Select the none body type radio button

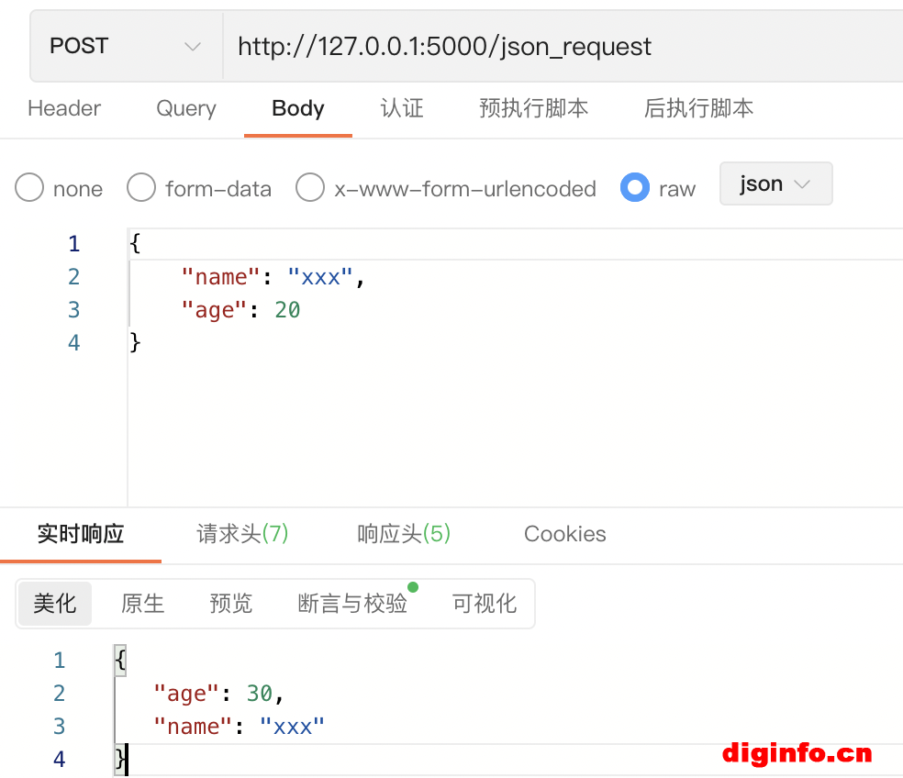29,188
